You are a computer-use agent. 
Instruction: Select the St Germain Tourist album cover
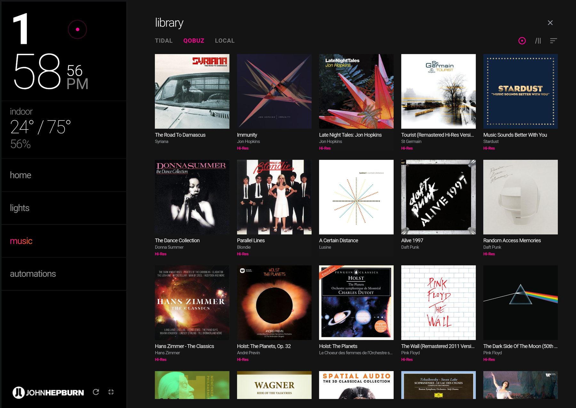pos(438,91)
